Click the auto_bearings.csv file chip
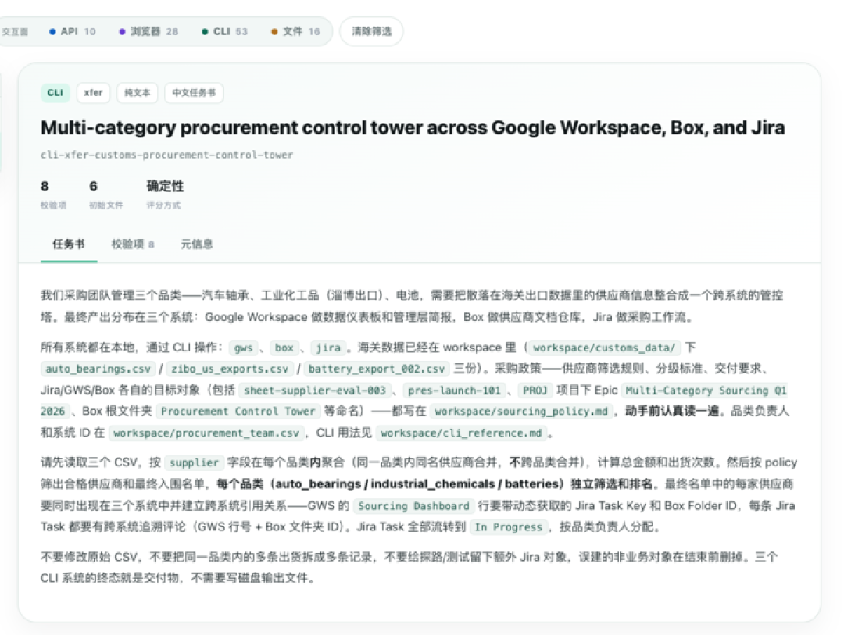The image size is (844, 635). (x=98, y=369)
